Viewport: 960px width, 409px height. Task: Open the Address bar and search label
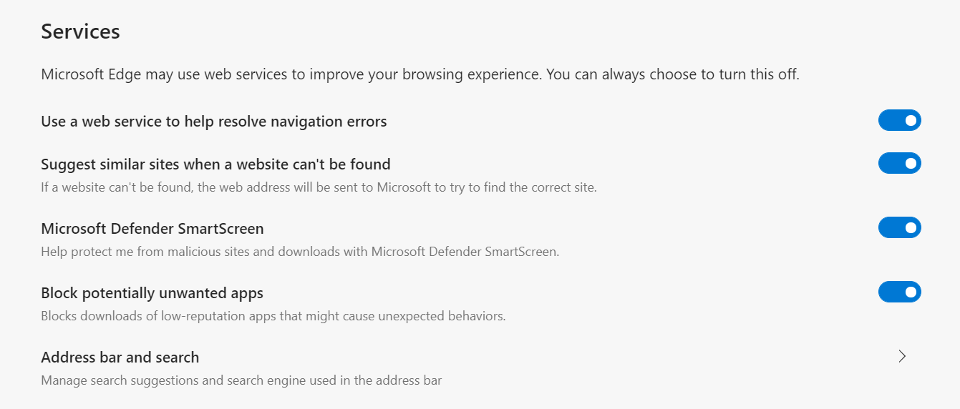tap(120, 358)
